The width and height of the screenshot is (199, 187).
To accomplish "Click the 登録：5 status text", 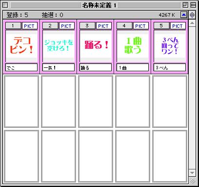I will tap(17, 15).
